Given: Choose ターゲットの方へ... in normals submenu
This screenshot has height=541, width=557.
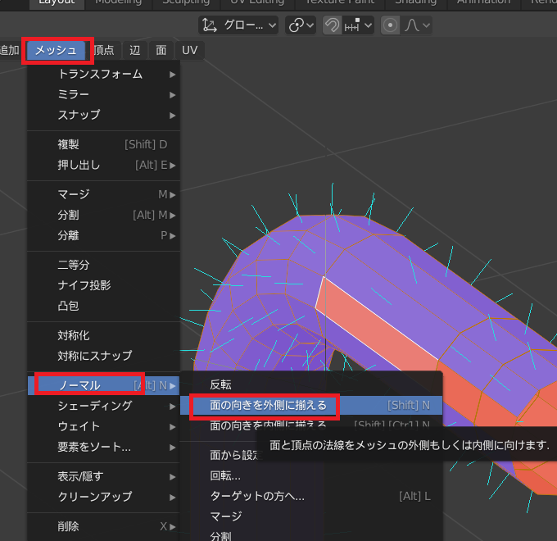Looking at the screenshot, I should (311, 496).
